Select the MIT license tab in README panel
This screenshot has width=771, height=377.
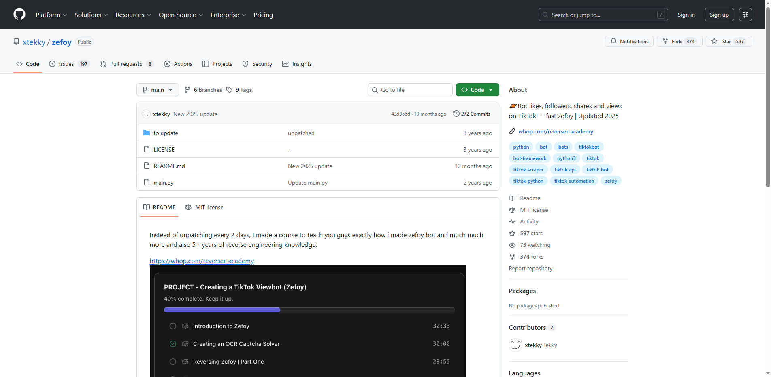coord(204,207)
